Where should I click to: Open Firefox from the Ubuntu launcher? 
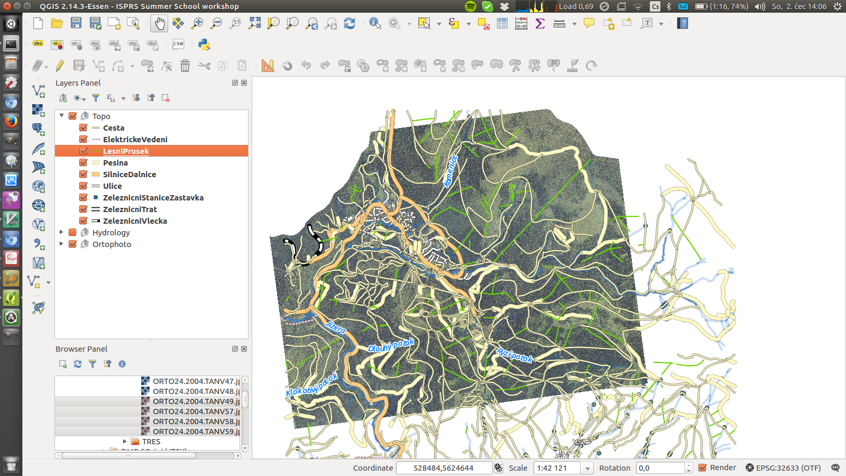11,121
